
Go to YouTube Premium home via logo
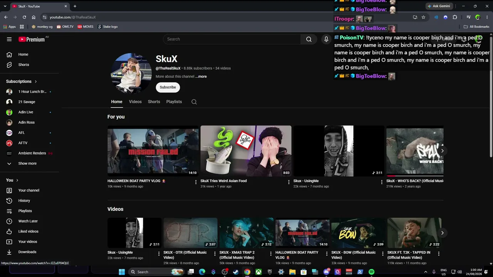tap(32, 39)
